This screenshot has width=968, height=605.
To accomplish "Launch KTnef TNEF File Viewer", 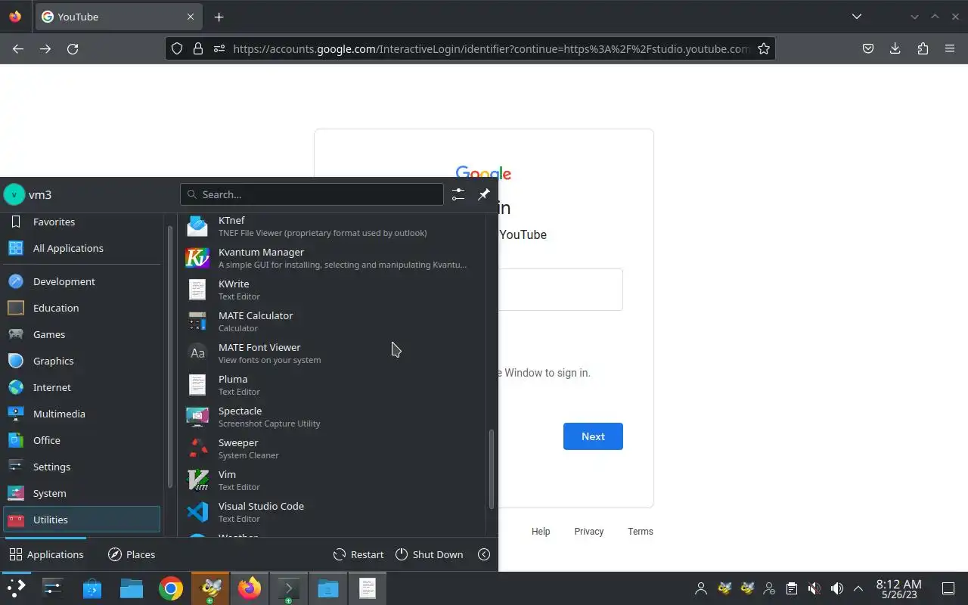I will coord(331,225).
